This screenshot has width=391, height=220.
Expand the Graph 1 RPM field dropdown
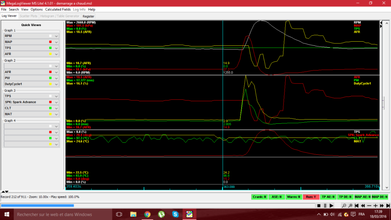click(x=57, y=36)
